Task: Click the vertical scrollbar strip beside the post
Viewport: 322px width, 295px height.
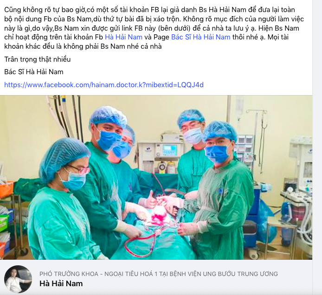Action: point(317,147)
